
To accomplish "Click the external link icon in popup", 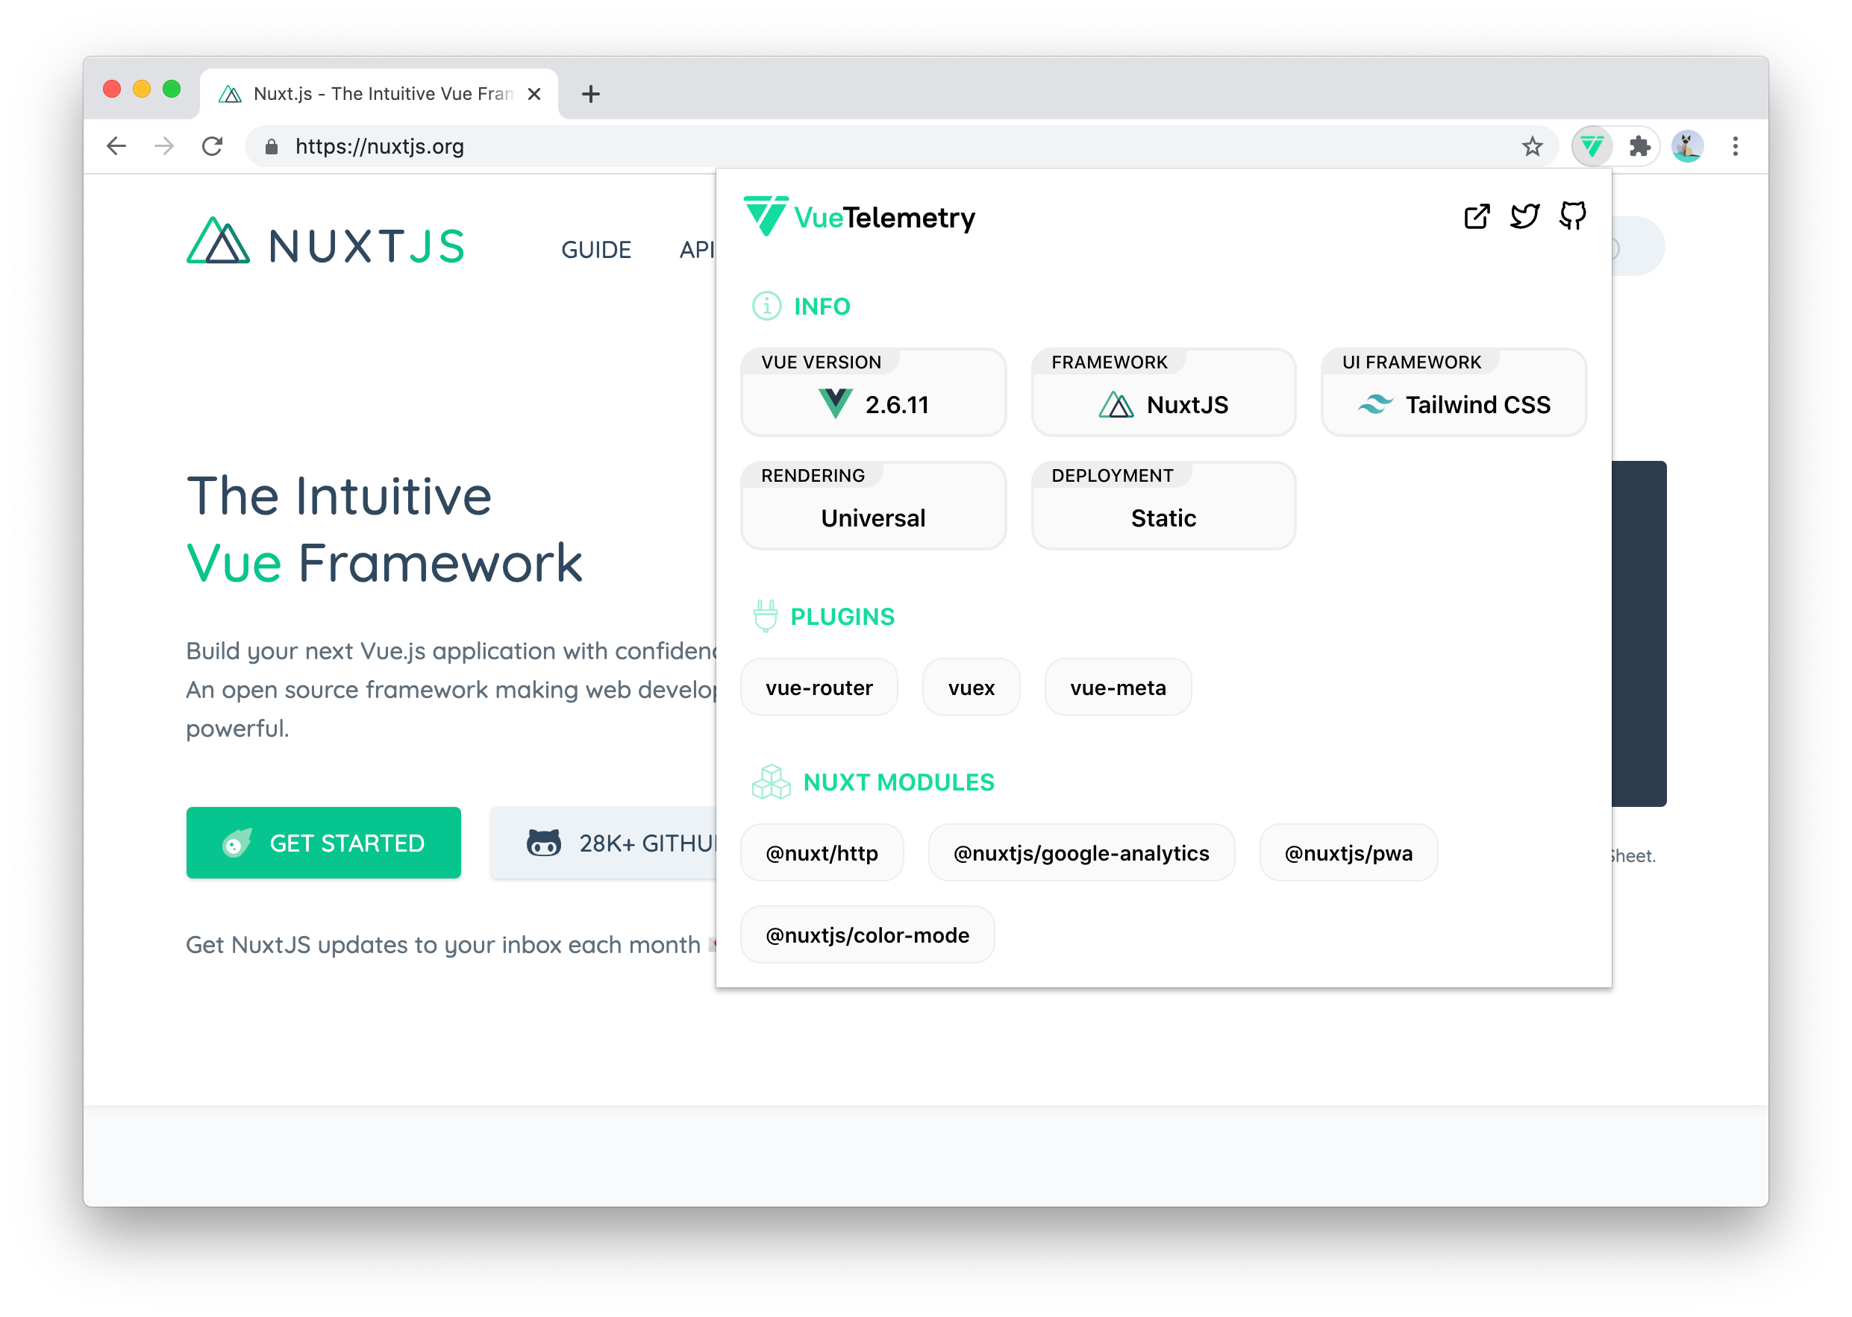I will pyautogui.click(x=1477, y=216).
